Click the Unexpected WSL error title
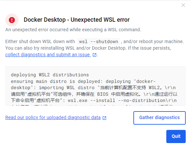Viewport: 191px width, 148px height. pos(77,20)
